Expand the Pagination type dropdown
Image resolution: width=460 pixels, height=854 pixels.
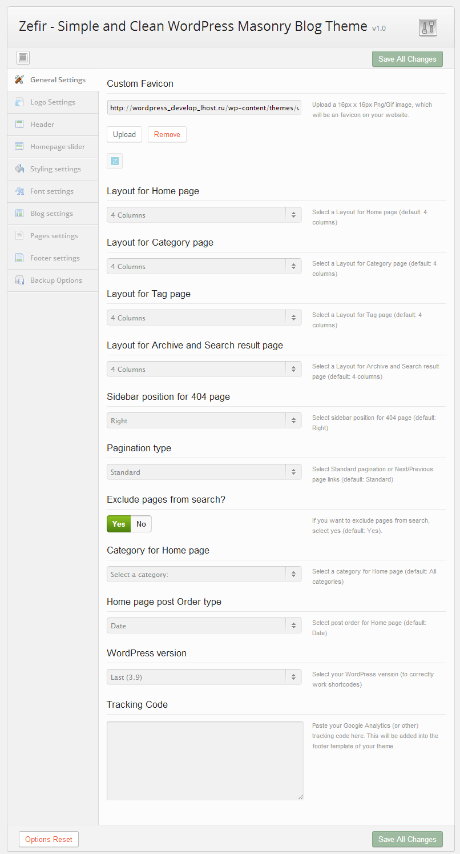click(x=204, y=472)
